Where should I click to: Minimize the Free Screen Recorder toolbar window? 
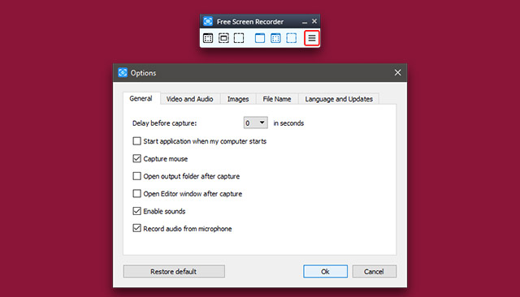click(305, 22)
